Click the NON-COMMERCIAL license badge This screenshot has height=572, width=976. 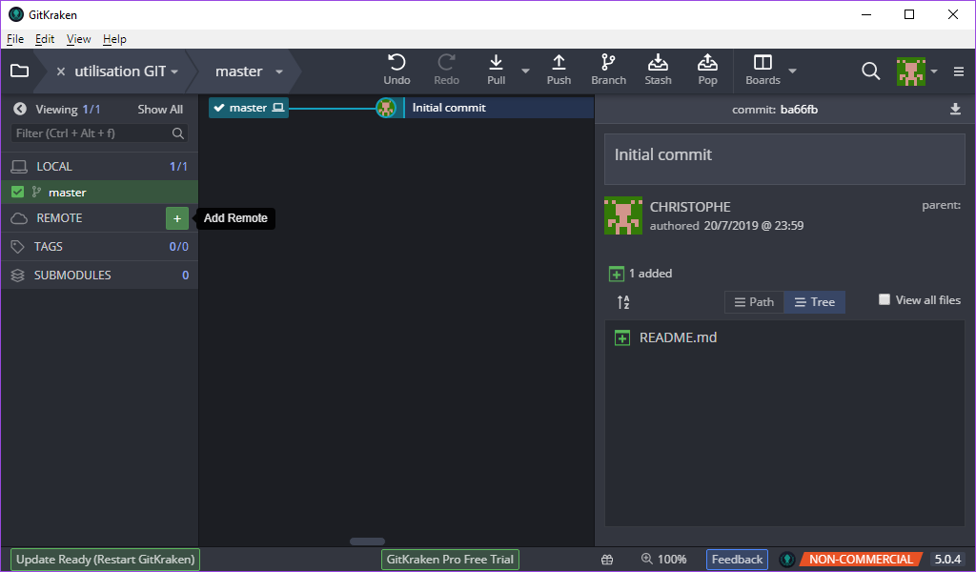(x=861, y=559)
